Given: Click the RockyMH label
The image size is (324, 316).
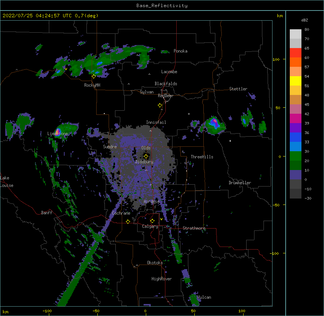Looking at the screenshot, I should click(x=92, y=85).
